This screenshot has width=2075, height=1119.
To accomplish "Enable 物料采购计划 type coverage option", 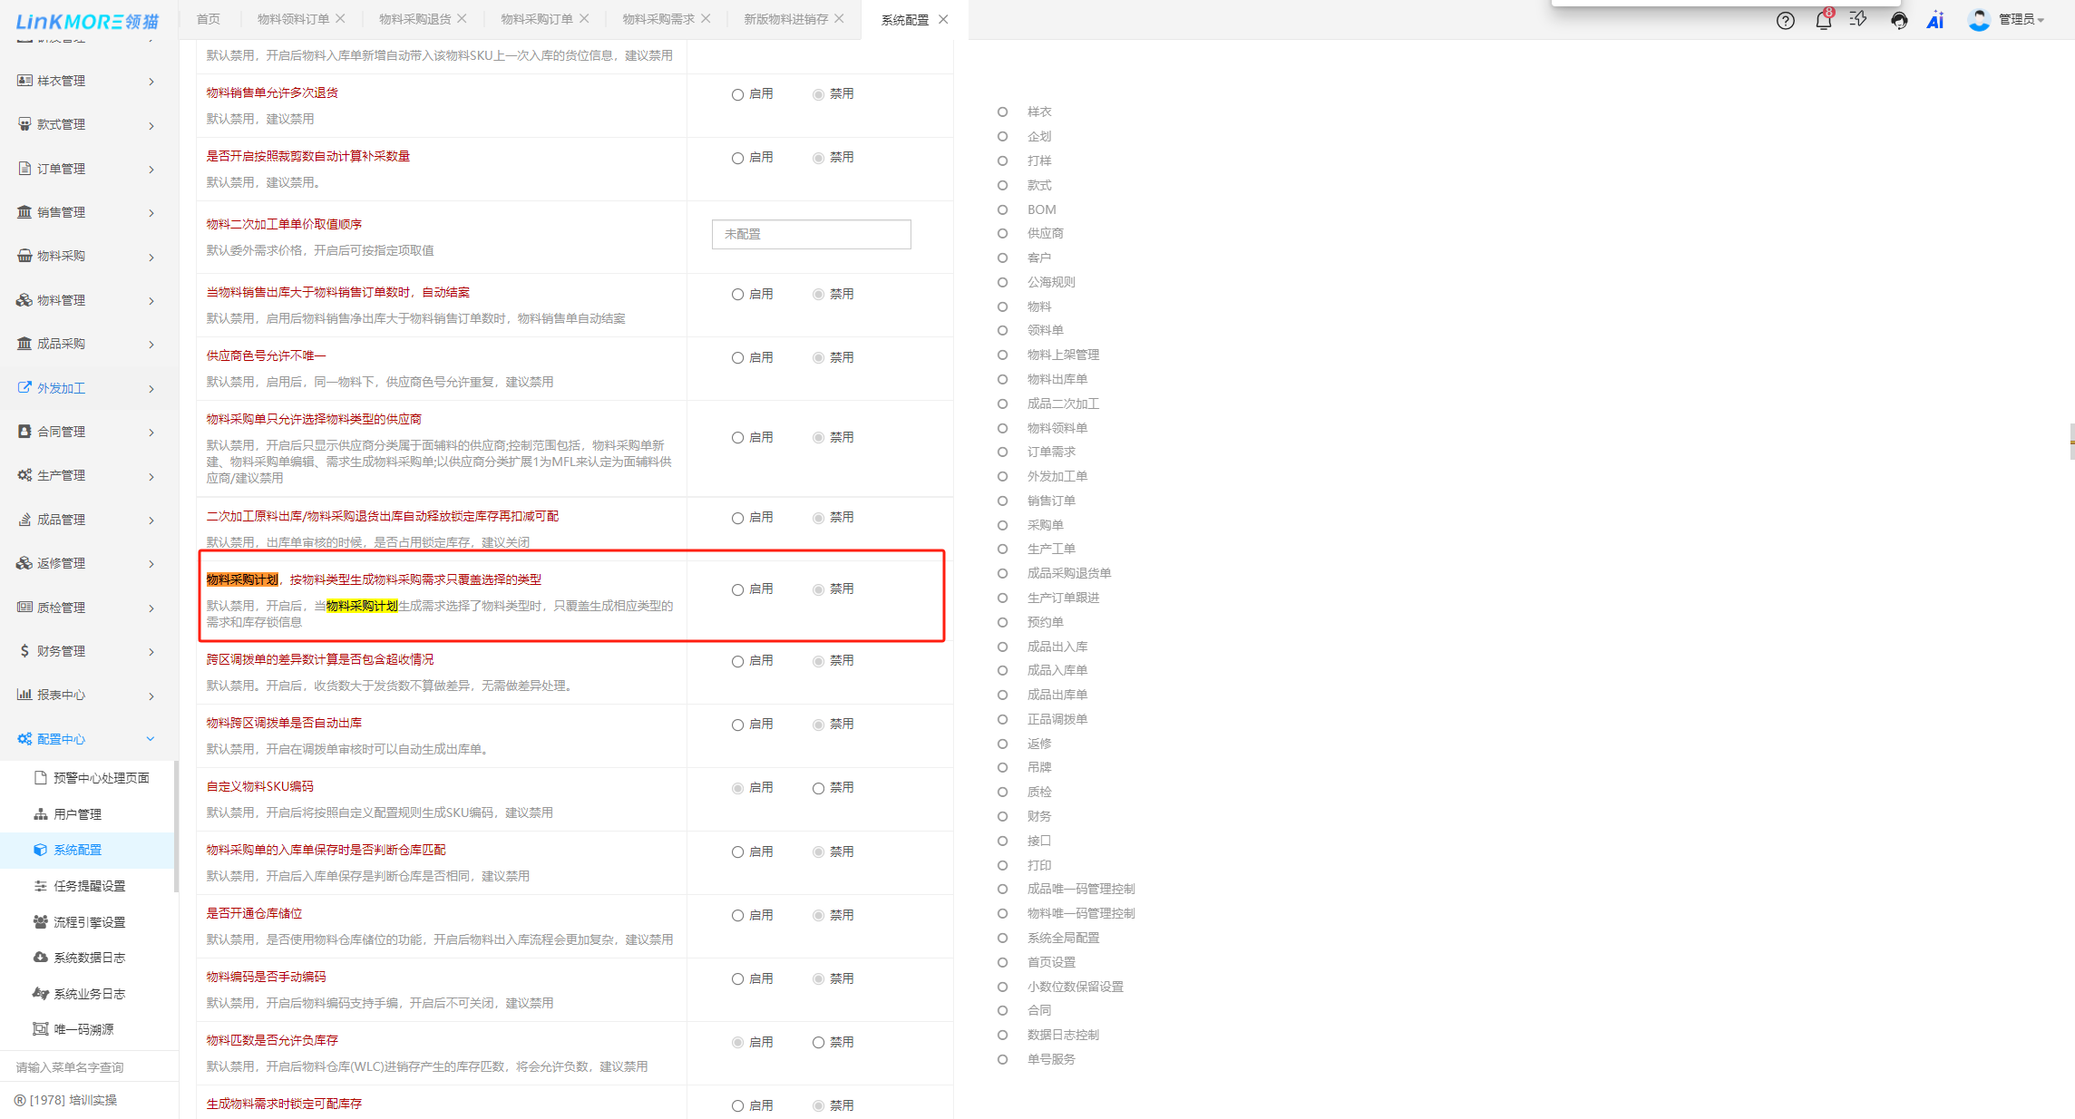I will [737, 590].
